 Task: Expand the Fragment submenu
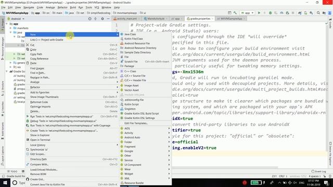pyautogui.click(x=146, y=146)
